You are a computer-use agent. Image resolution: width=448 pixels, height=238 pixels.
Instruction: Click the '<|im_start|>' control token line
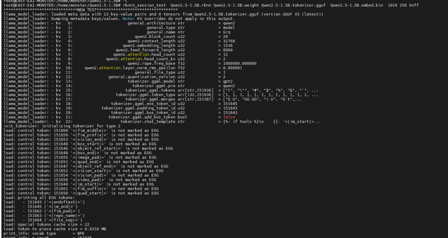pos(87,184)
